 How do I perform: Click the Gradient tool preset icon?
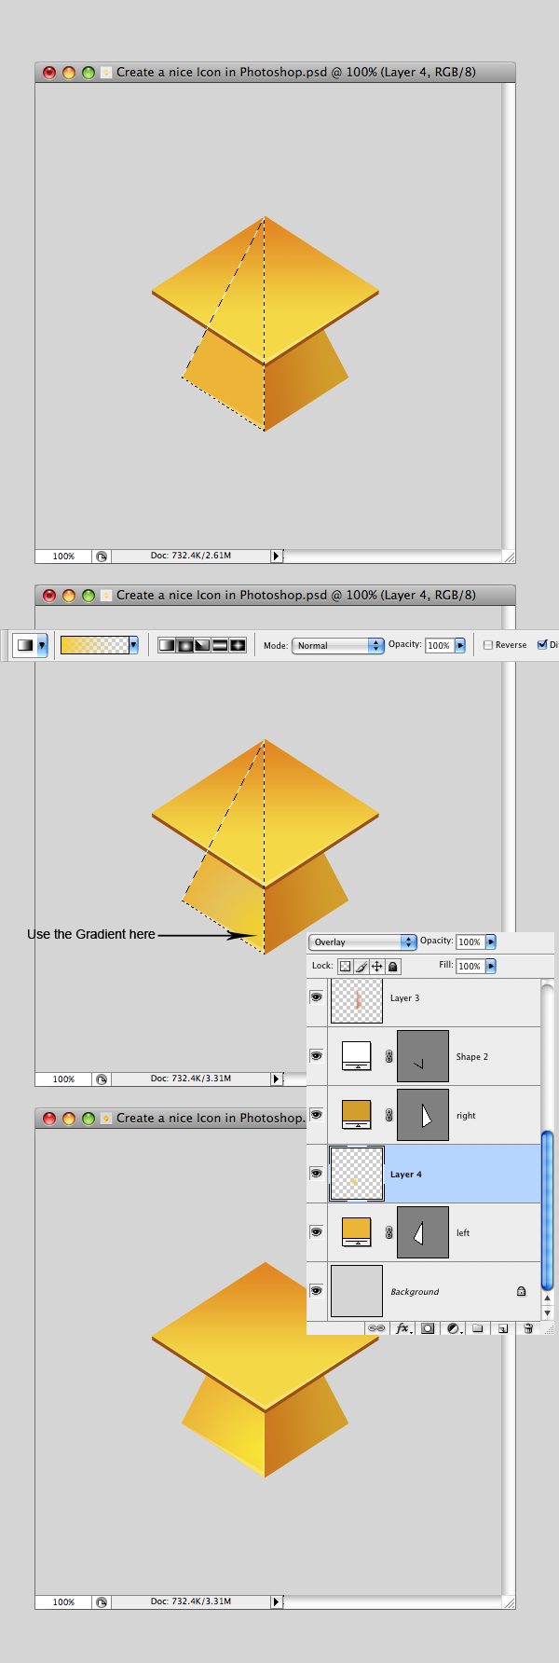(25, 645)
